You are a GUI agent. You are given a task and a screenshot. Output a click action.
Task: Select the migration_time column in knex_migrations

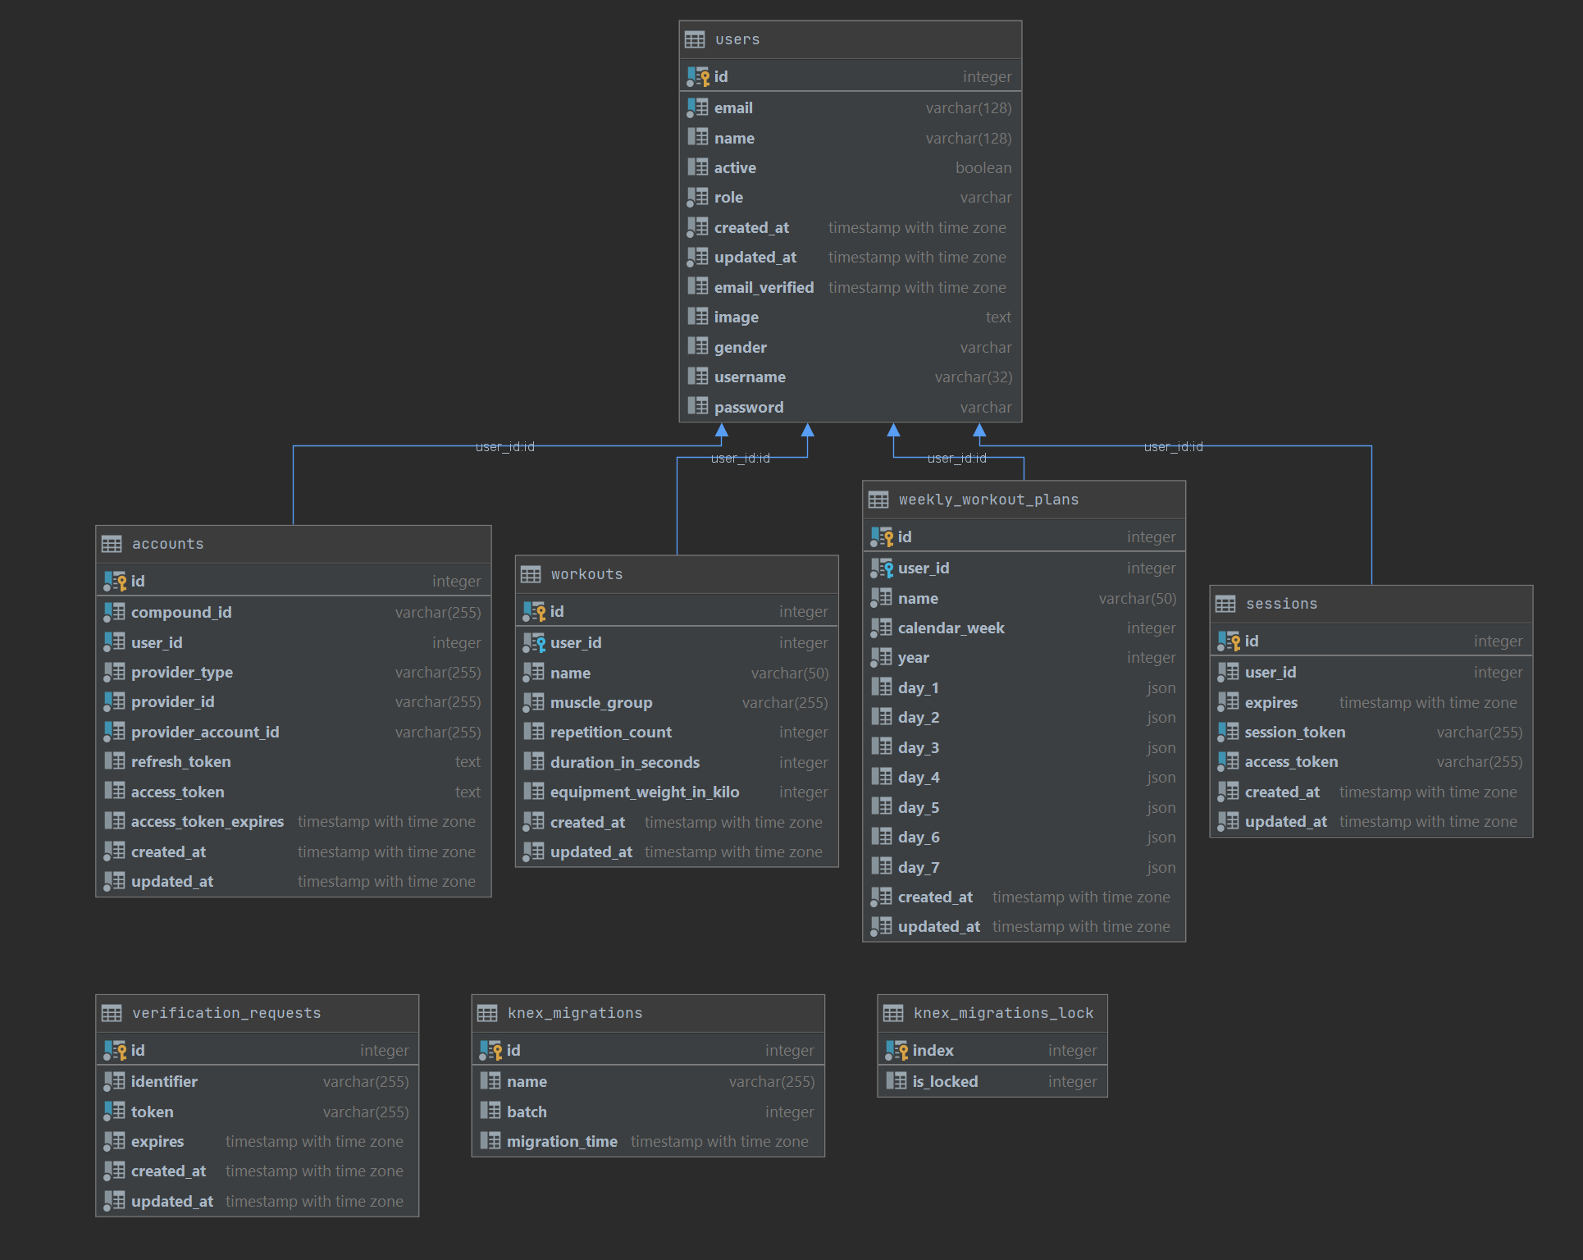coord(562,1141)
